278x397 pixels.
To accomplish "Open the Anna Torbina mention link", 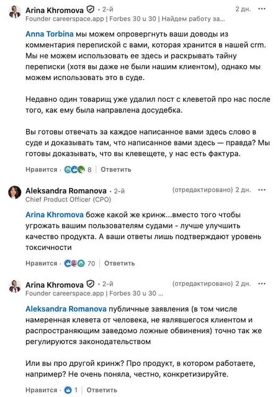I will [x=50, y=34].
